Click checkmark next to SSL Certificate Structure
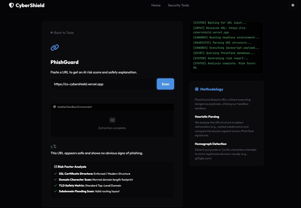 pyautogui.click(x=55, y=174)
